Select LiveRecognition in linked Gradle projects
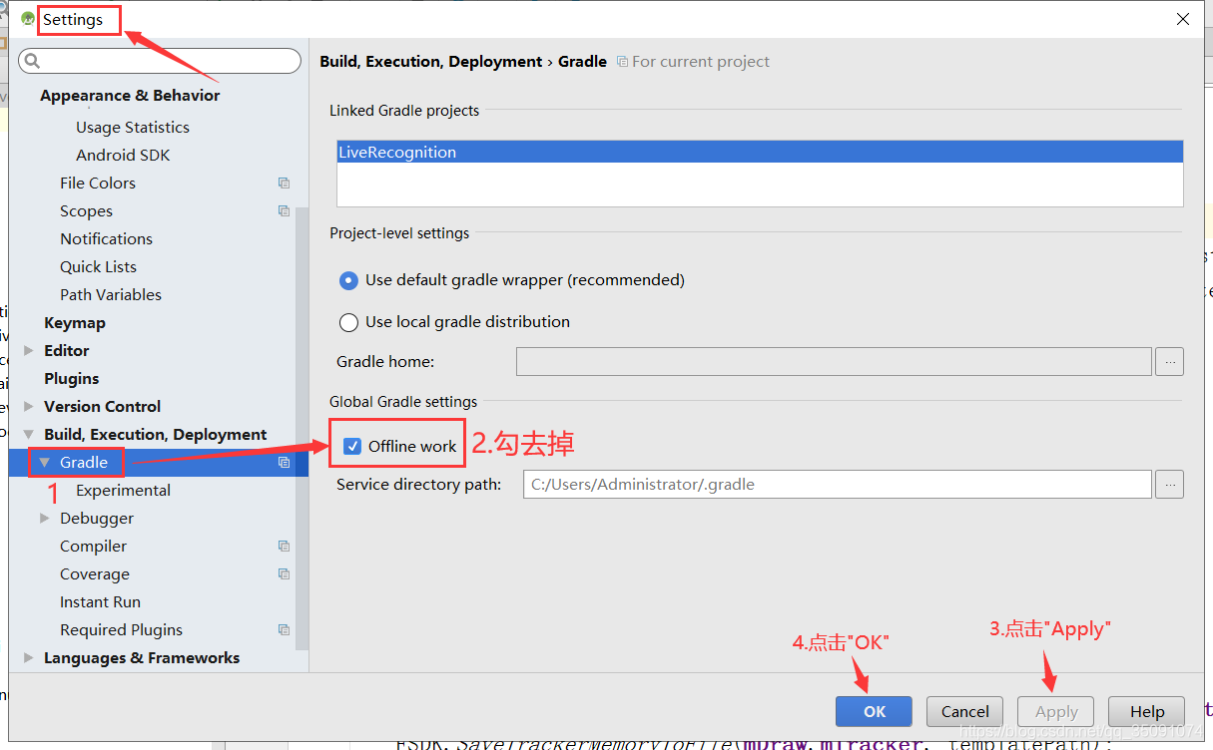1213x750 pixels. 760,153
